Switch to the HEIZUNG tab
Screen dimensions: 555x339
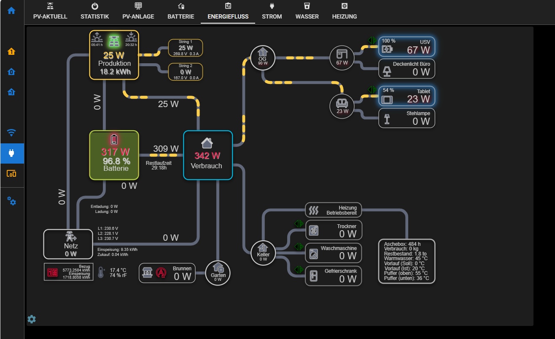345,11
